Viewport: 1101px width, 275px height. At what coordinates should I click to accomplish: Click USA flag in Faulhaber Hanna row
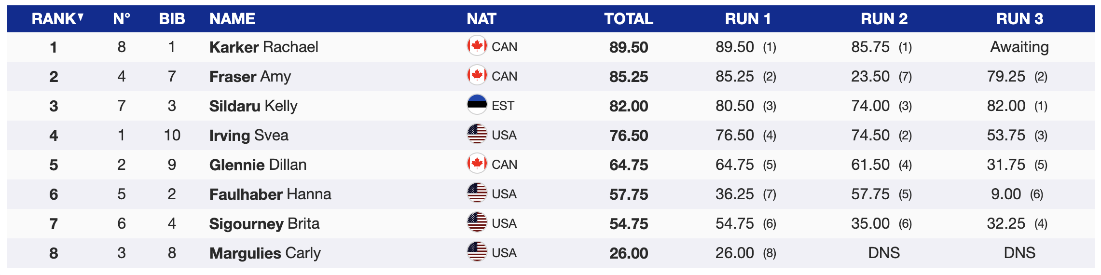(477, 193)
